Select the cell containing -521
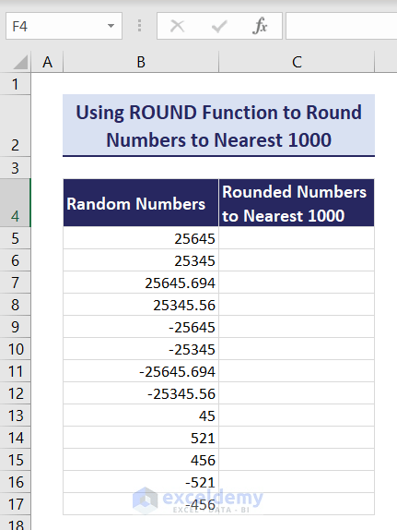 point(141,482)
